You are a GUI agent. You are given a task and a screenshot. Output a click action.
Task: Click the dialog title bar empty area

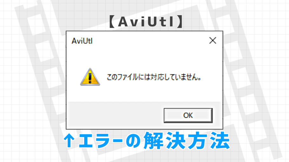(147, 41)
